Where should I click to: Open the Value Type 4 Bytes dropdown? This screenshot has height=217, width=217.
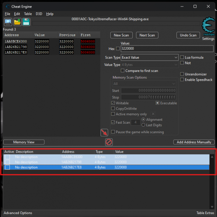(150, 65)
